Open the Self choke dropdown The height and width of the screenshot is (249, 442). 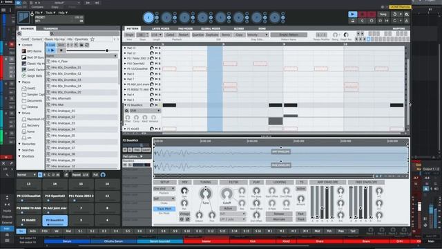tap(164, 199)
